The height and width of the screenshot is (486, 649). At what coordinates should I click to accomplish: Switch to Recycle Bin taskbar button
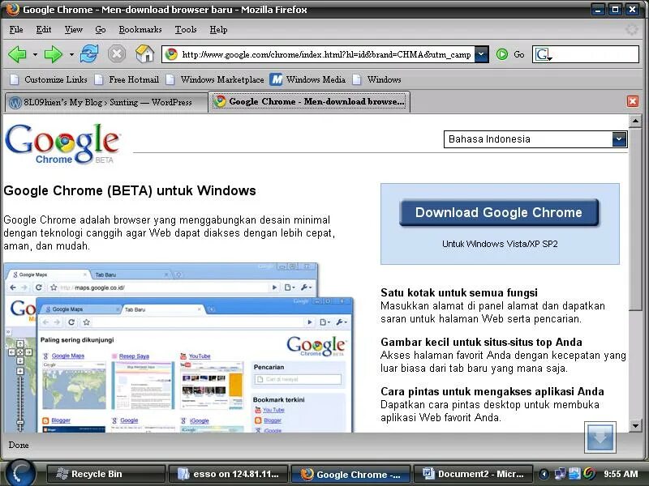point(106,474)
